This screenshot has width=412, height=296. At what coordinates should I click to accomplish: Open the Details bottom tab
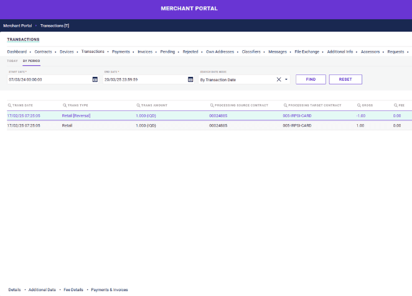(14, 290)
